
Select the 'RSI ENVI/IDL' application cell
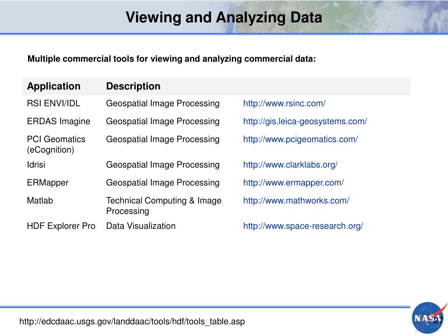pyautogui.click(x=53, y=103)
